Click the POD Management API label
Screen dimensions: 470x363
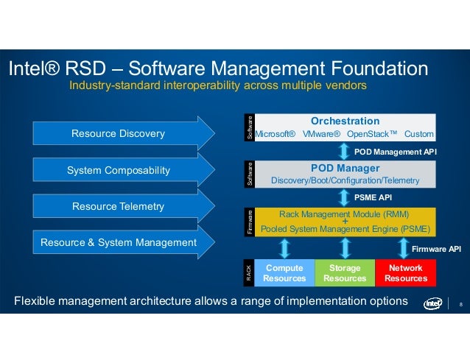(395, 152)
